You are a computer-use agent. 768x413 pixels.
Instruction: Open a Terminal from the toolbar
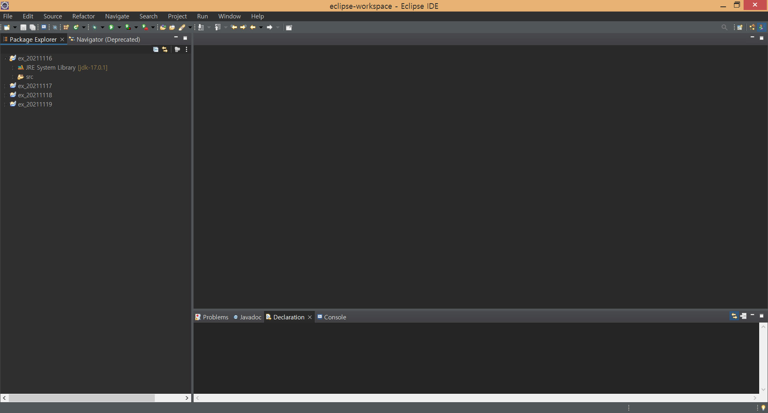click(x=44, y=27)
